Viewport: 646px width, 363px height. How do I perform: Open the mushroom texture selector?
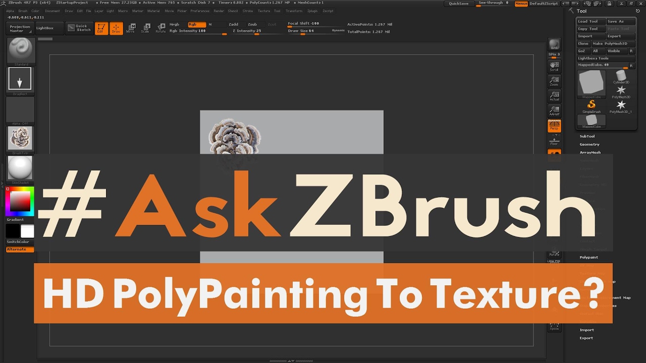coord(20,140)
